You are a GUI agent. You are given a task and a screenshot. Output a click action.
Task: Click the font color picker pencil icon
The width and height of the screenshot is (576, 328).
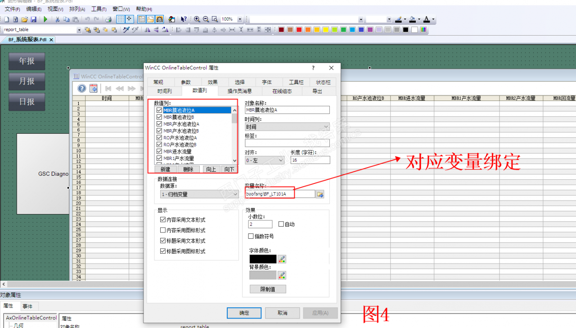[282, 259]
